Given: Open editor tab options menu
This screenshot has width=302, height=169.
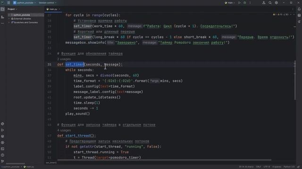Looking at the screenshot, I should click(x=293, y=9).
